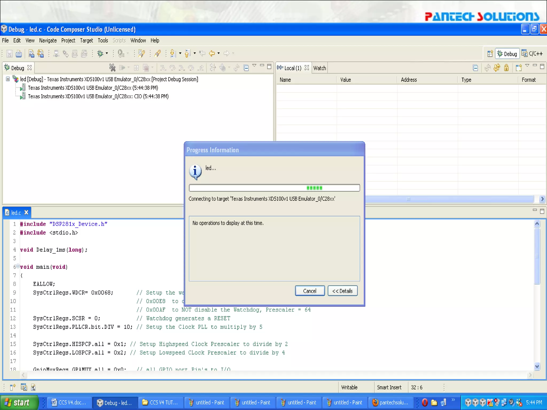Click the Next Annotation arrow icon
Viewport: 547px width, 410px height.
(173, 54)
